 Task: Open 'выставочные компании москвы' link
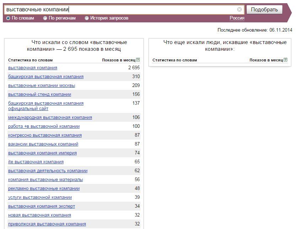coord(42,86)
